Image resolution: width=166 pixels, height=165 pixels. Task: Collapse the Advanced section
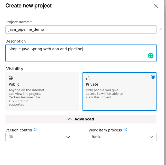coord(81,119)
